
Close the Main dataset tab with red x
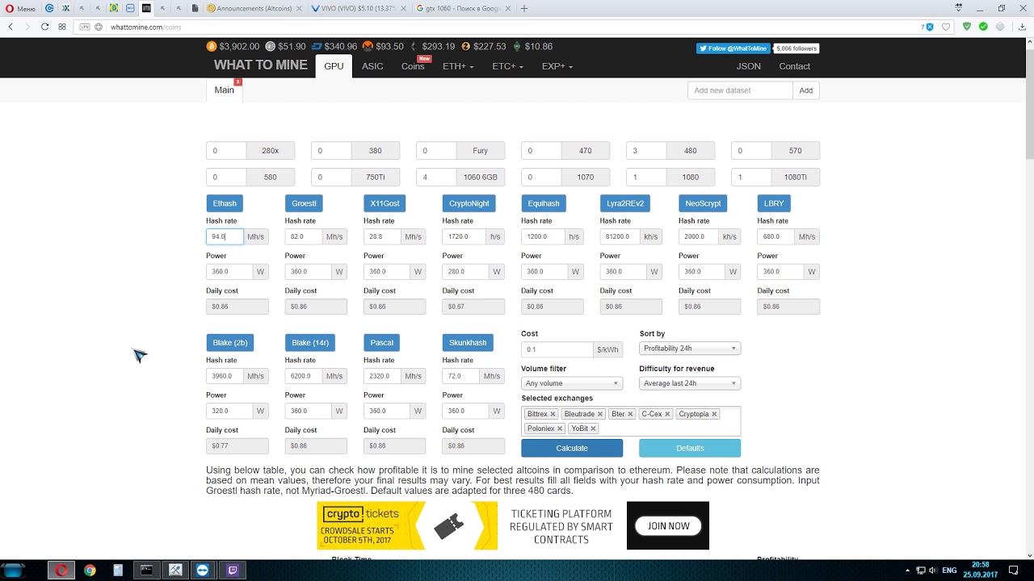(x=237, y=82)
